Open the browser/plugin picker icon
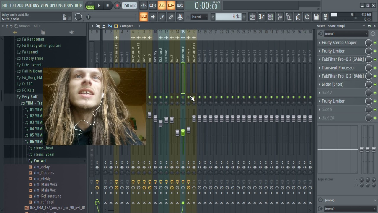This screenshot has height=213, width=378. coord(289,17)
